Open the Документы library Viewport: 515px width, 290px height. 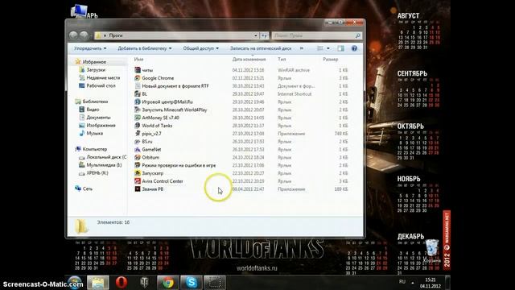click(x=98, y=117)
